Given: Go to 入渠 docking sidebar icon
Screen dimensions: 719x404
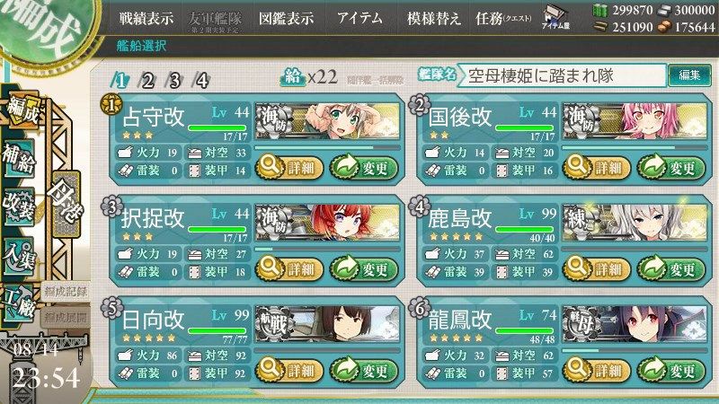Looking at the screenshot, I should pyautogui.click(x=19, y=256).
